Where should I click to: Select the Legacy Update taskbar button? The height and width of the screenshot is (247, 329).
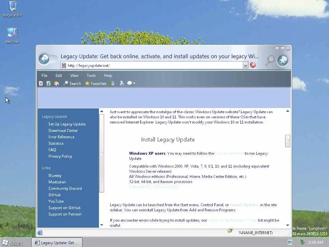[x=57, y=242]
